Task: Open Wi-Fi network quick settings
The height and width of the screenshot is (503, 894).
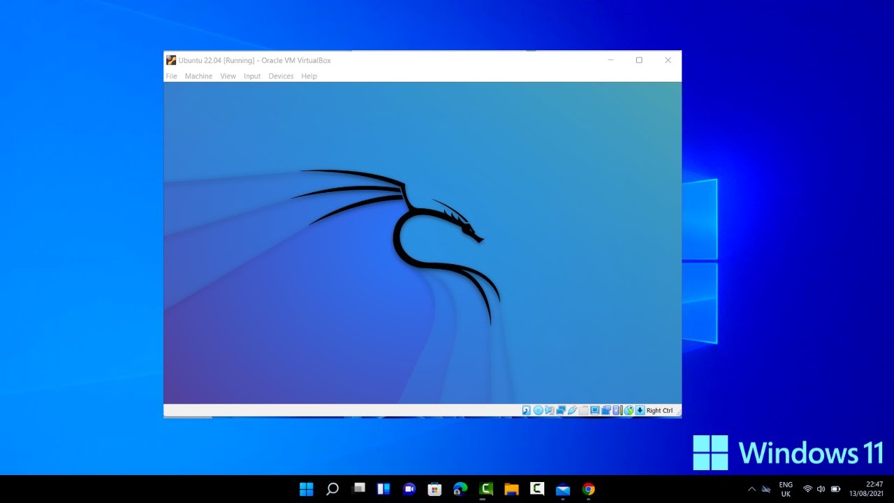Action: coord(807,489)
